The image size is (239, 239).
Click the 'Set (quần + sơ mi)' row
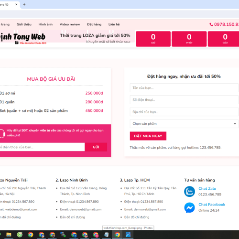pyautogui.click(x=52, y=110)
